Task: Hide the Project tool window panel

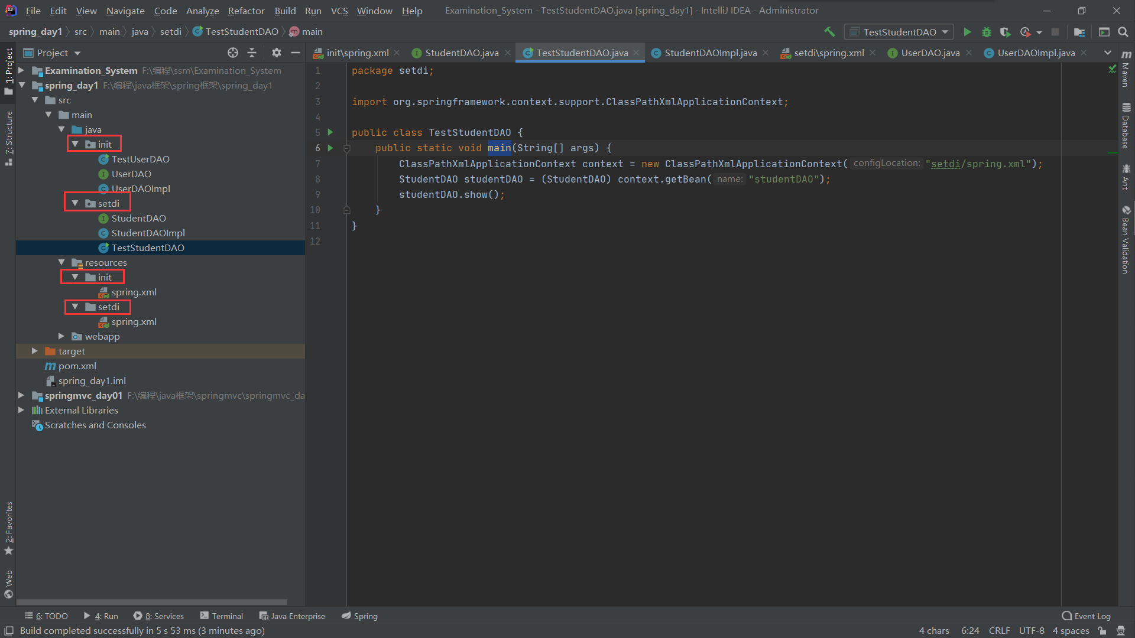Action: coord(296,53)
